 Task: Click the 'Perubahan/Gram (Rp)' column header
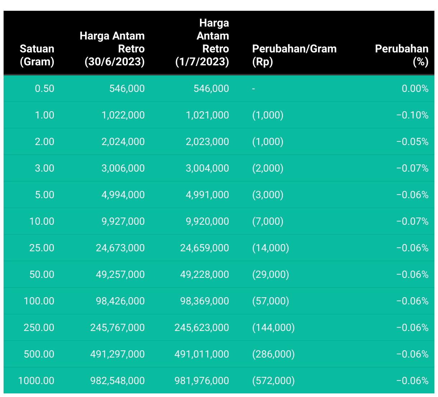294,55
